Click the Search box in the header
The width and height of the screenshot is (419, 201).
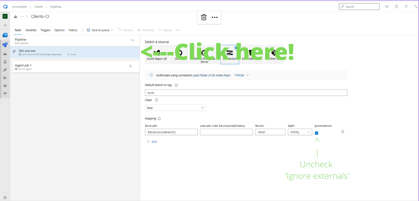(359, 6)
